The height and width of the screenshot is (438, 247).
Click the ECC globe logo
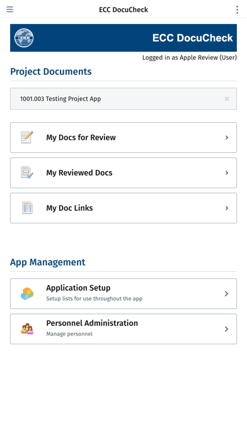[x=24, y=38]
